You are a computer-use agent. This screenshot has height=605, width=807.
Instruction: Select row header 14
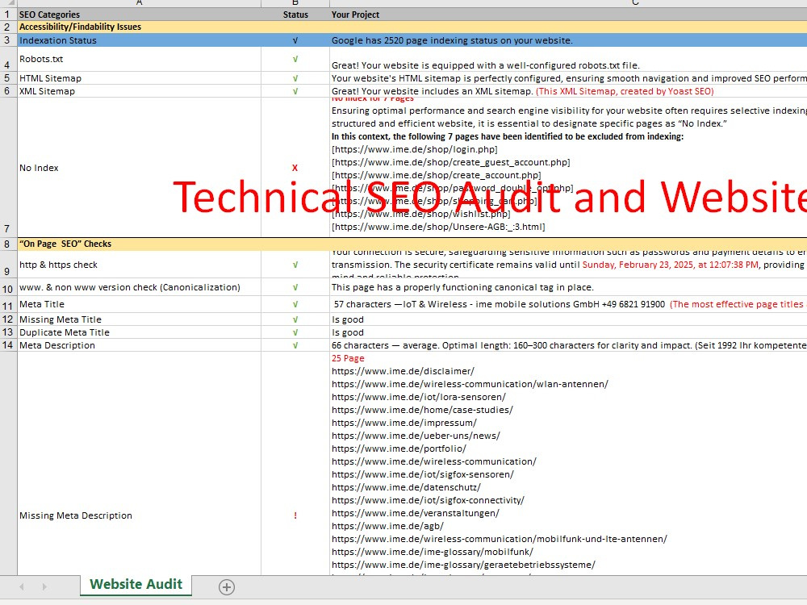8,345
